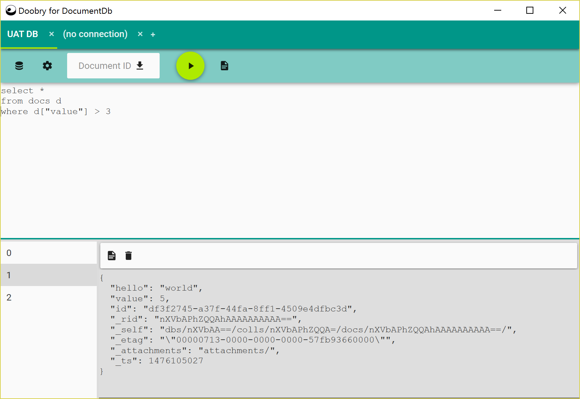Click the where clause query line

point(56,112)
